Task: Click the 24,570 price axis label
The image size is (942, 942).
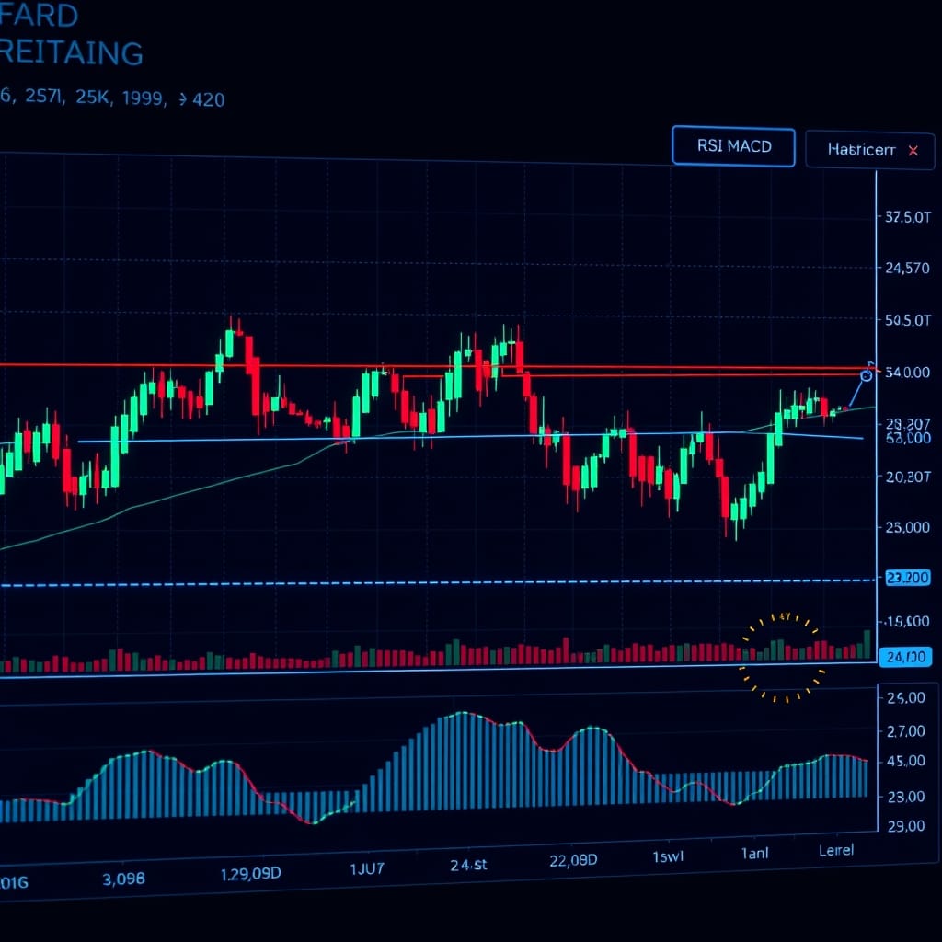Action: [x=907, y=268]
